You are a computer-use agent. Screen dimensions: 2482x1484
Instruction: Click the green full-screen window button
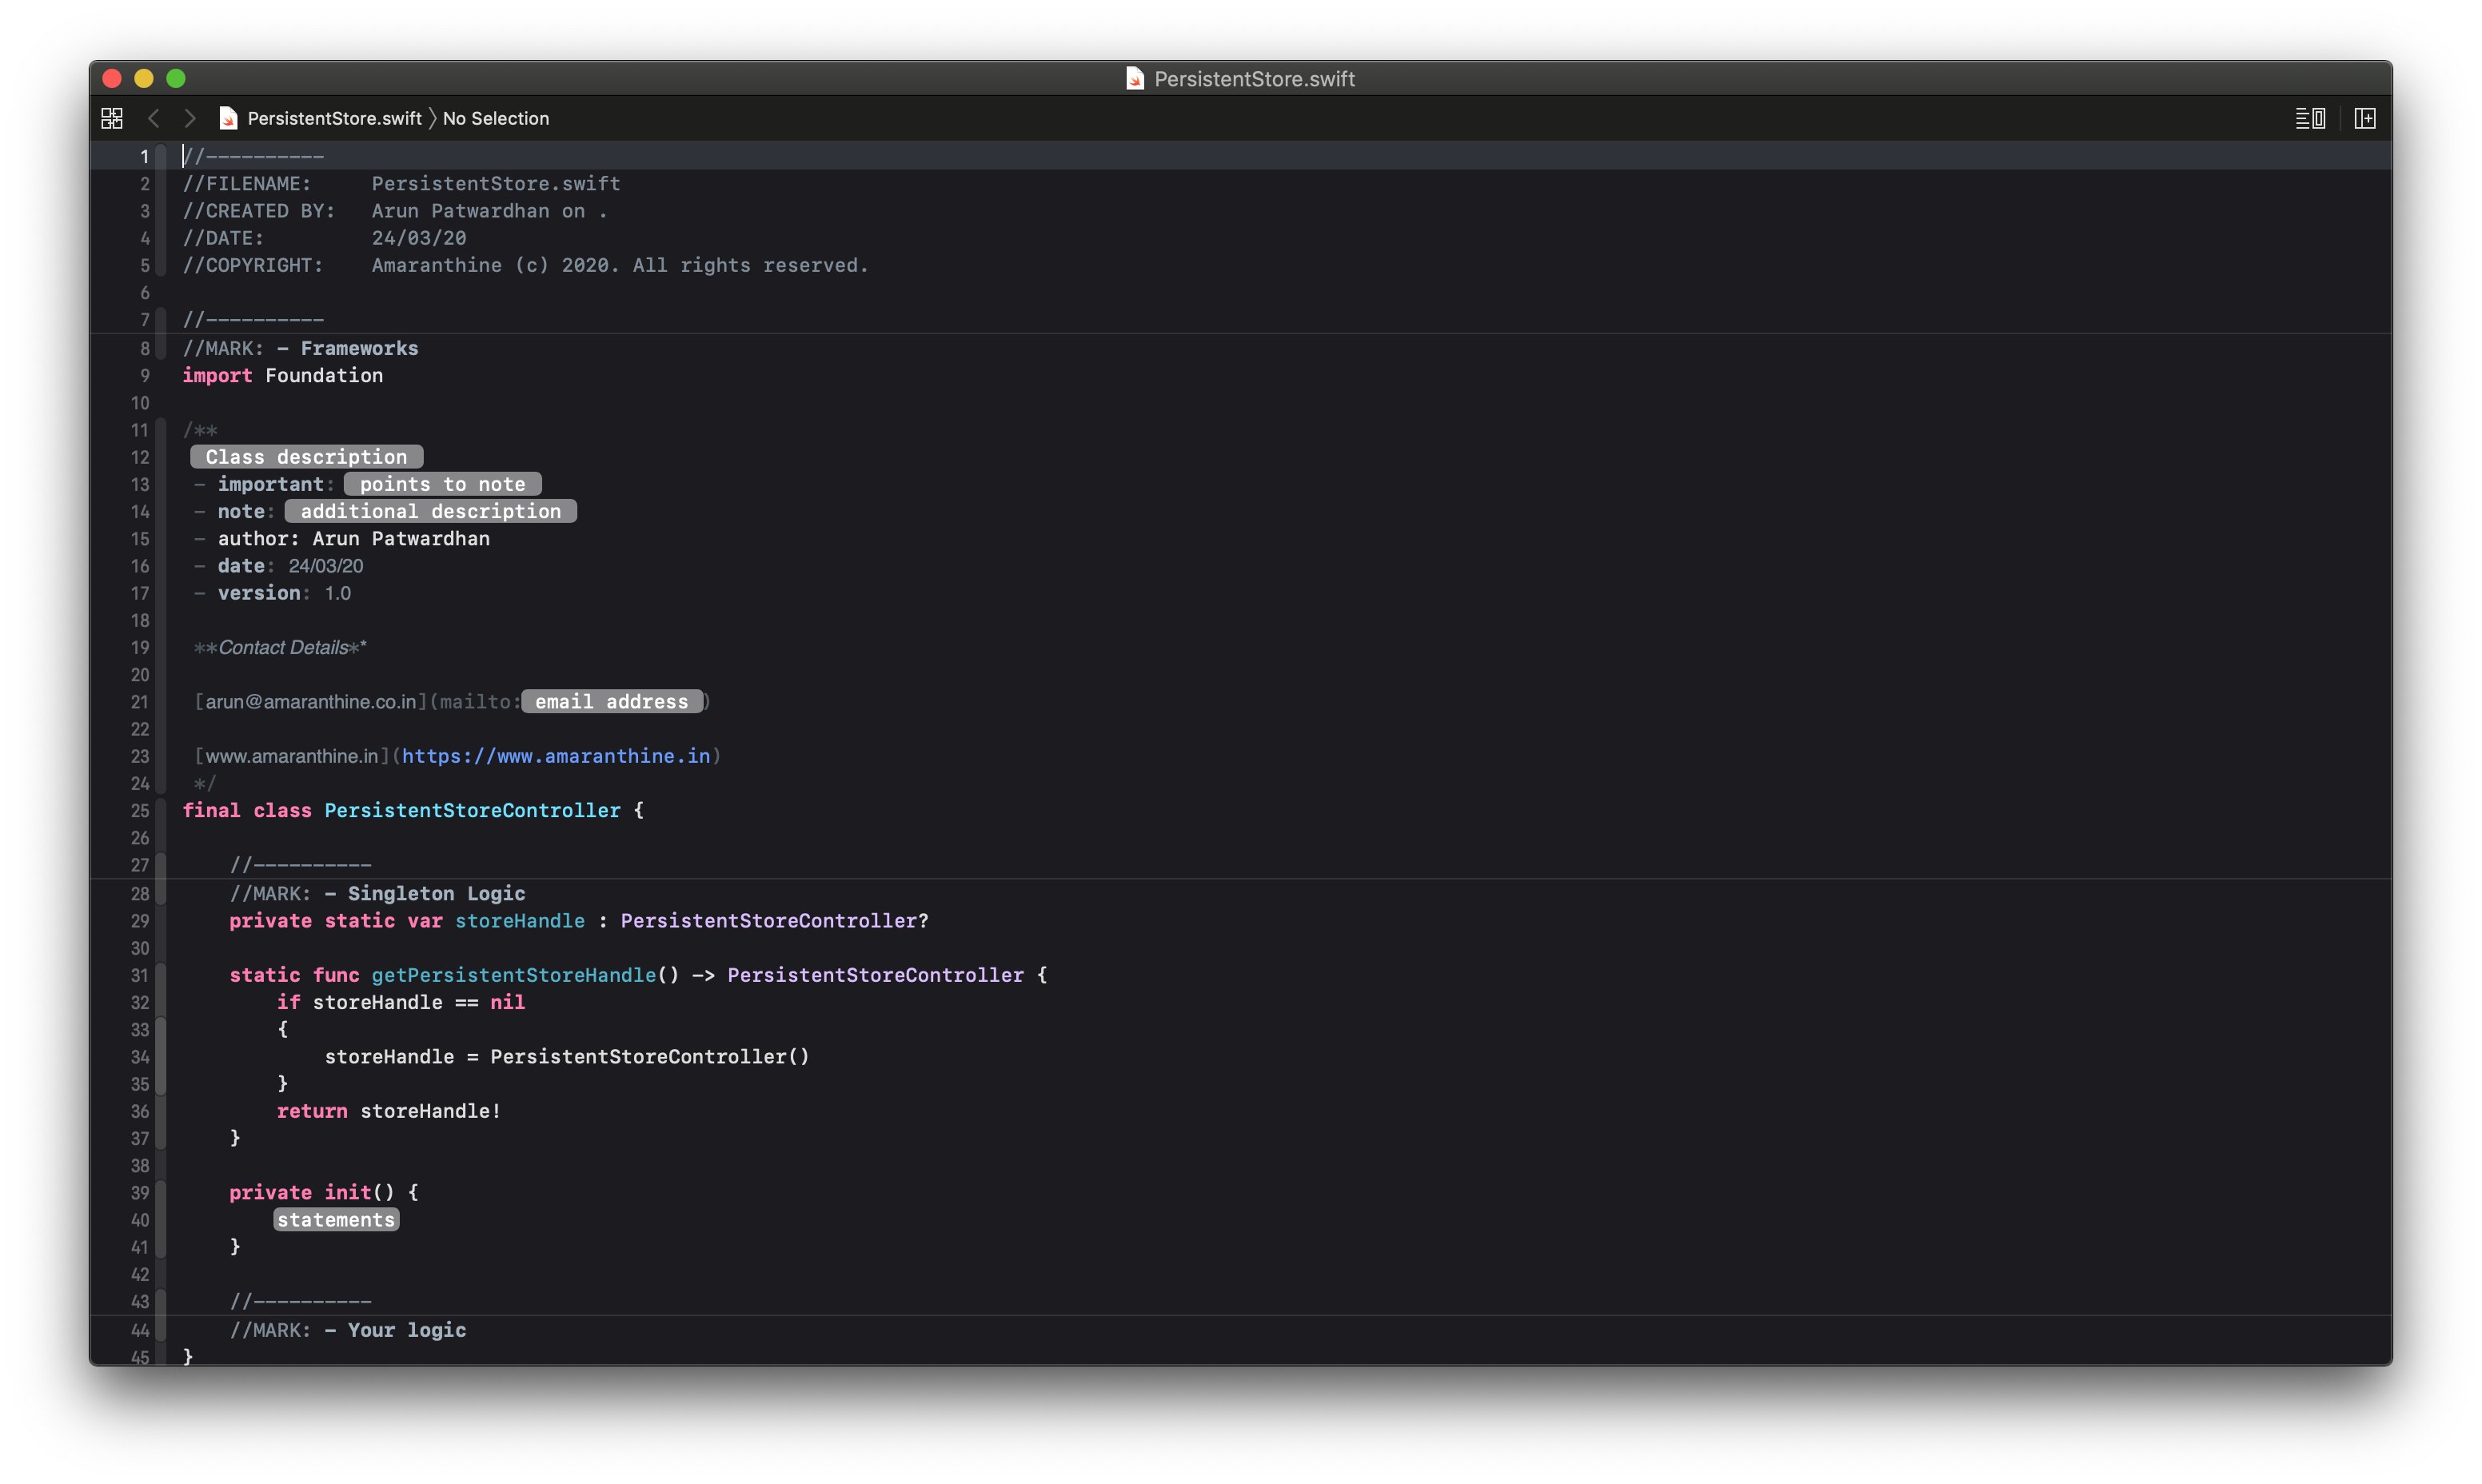(176, 78)
